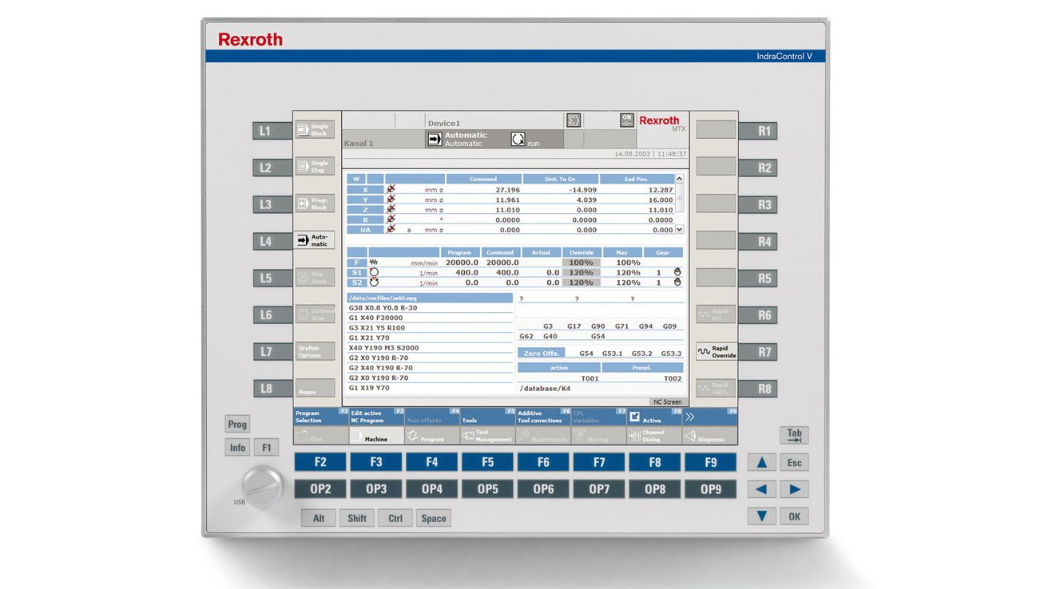Click the ON status icon in header
The image size is (1048, 589).
627,121
